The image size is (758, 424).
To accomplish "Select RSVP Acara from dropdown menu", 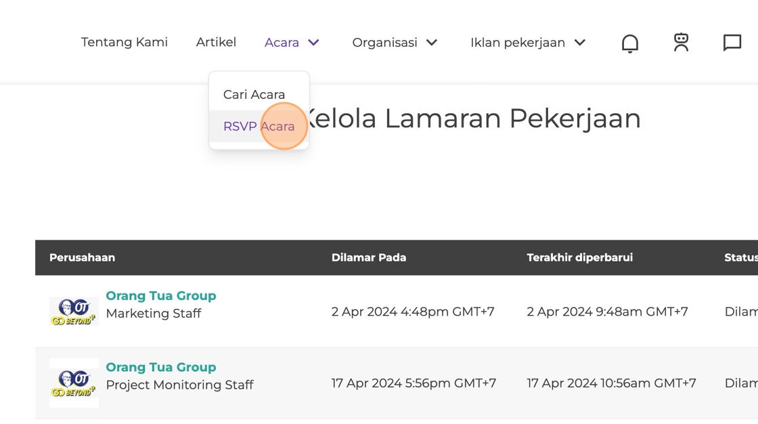I will pyautogui.click(x=259, y=127).
